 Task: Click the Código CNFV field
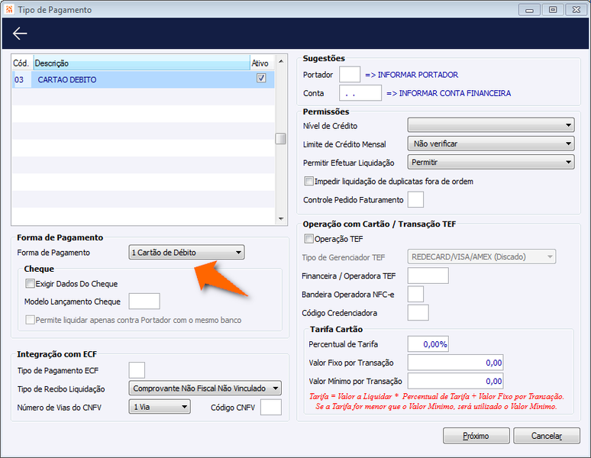(271, 407)
